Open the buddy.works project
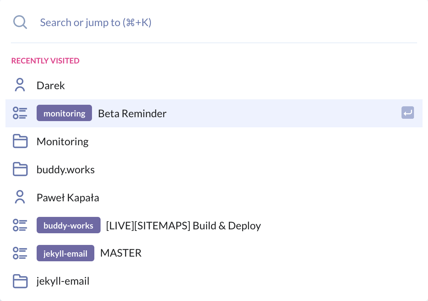The height and width of the screenshot is (301, 428). pos(214,169)
